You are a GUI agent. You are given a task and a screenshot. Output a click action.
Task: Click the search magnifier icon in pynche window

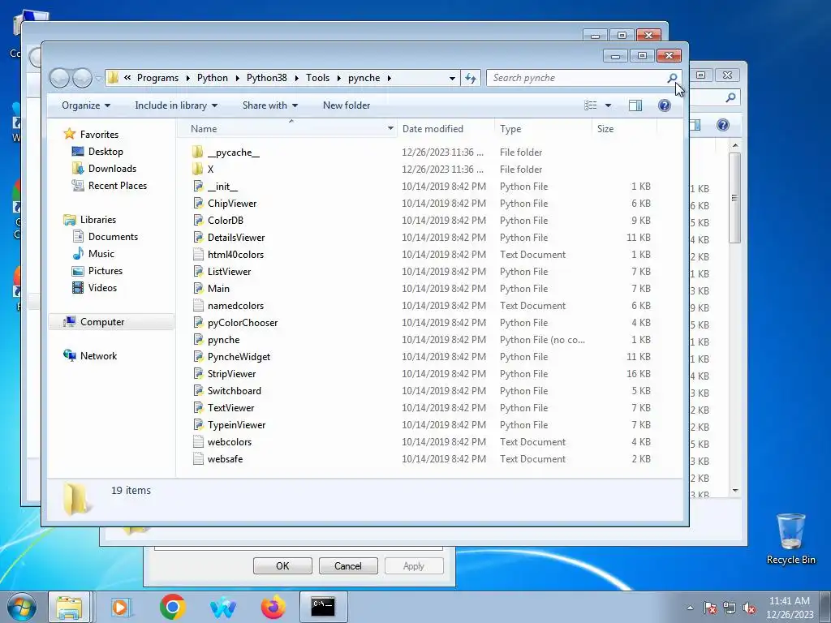tap(672, 78)
